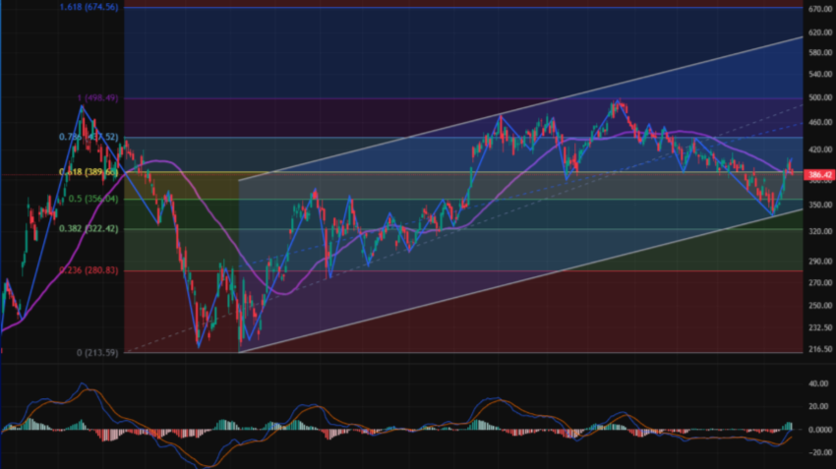The height and width of the screenshot is (469, 836).
Task: Click the 290.00 price axis label
Action: coord(818,261)
